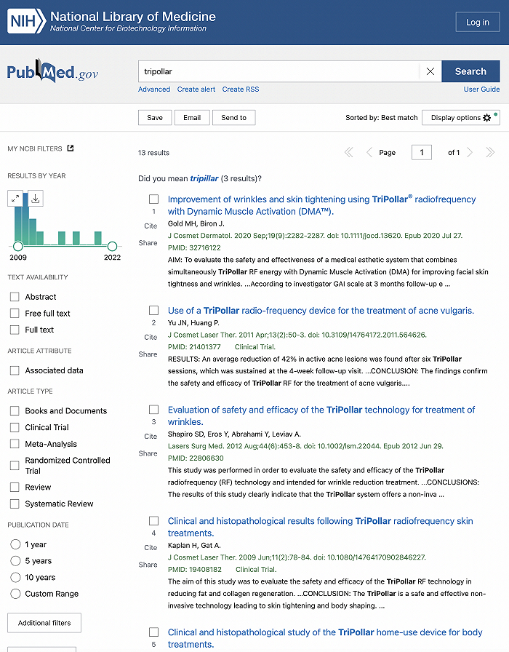
Task: Download the results by year data
Action: pos(36,198)
